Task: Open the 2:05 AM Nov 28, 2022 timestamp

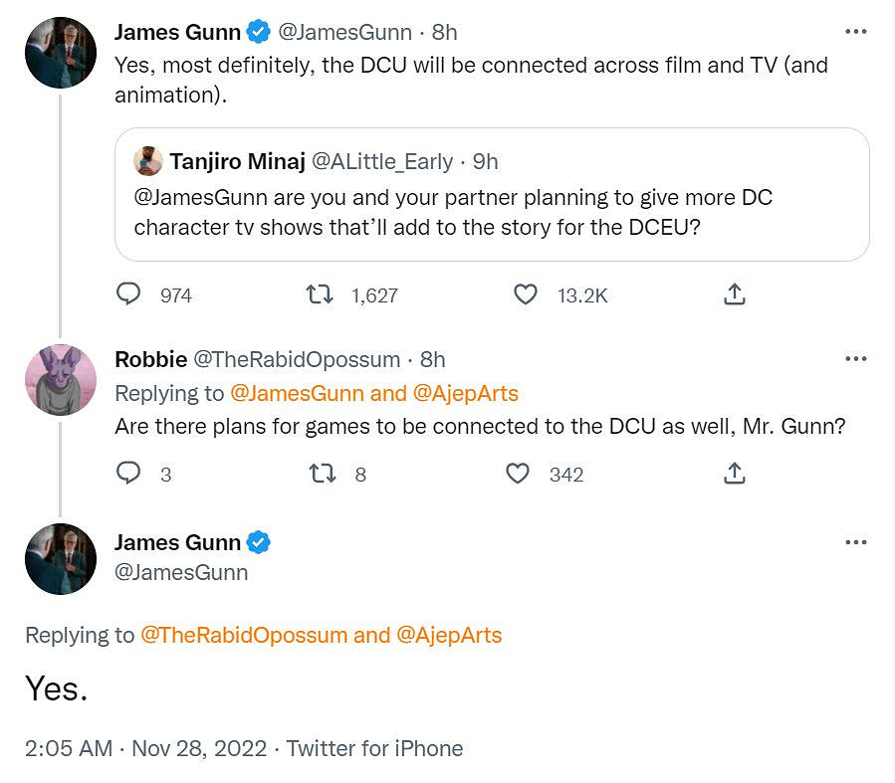Action: click(x=145, y=748)
